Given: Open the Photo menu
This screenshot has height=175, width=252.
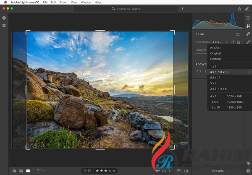Looking at the screenshot, I should (x=63, y=2).
